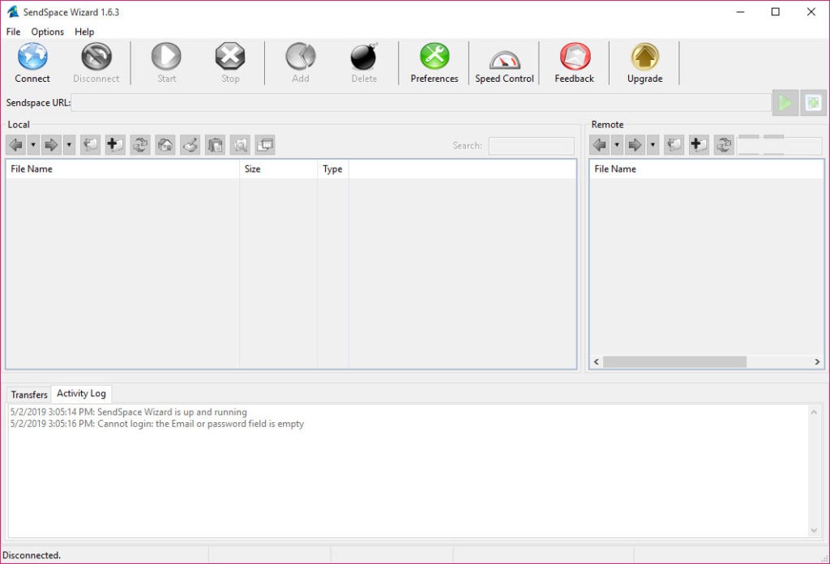
Task: Open the File menu
Action: click(13, 32)
